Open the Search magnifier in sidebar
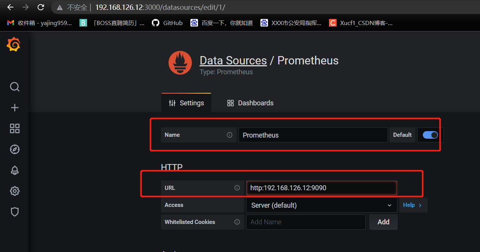480x252 pixels. 14,87
